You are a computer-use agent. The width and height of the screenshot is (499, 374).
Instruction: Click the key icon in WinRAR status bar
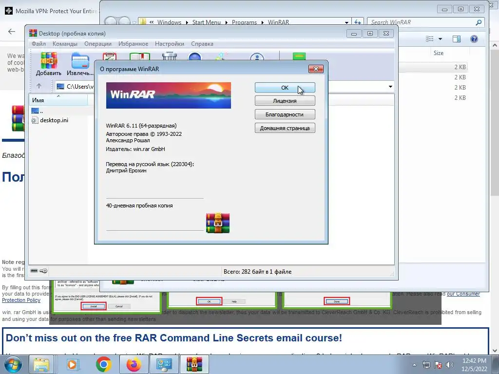click(x=43, y=271)
